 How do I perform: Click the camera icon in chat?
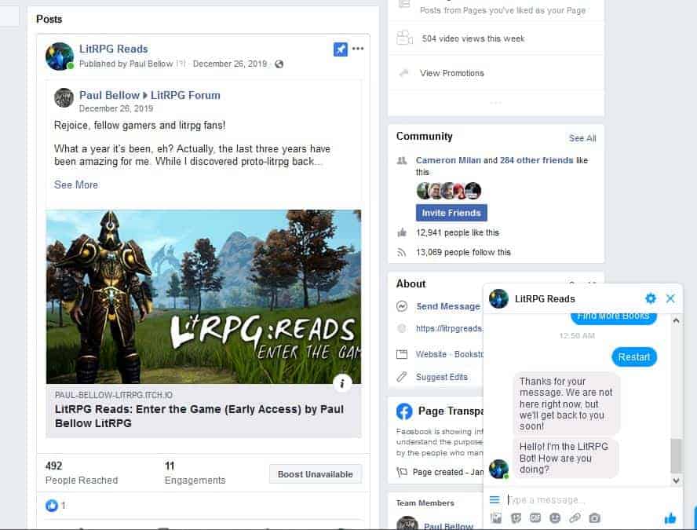[x=595, y=518]
